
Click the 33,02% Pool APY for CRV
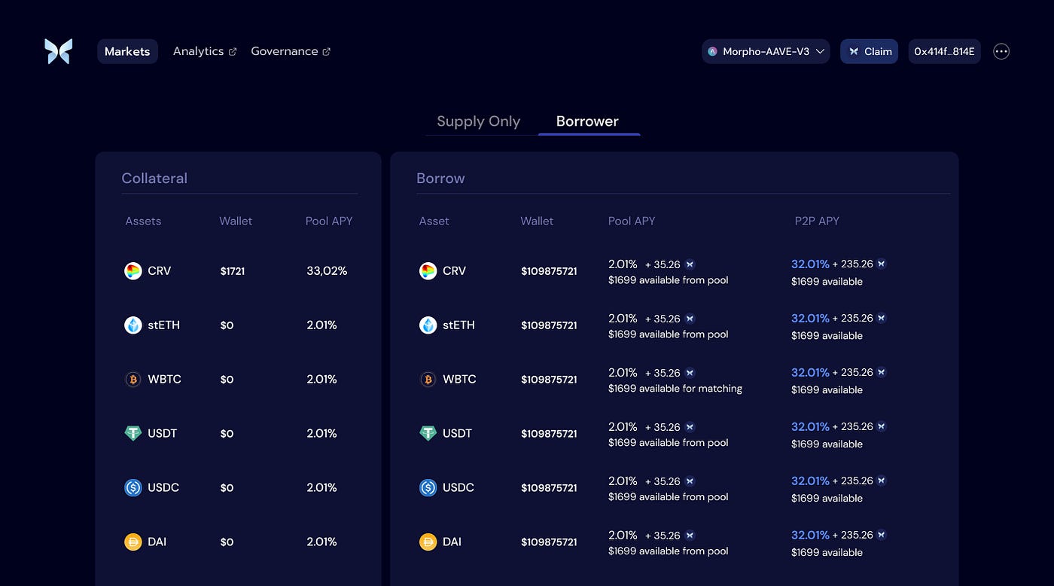[327, 271]
